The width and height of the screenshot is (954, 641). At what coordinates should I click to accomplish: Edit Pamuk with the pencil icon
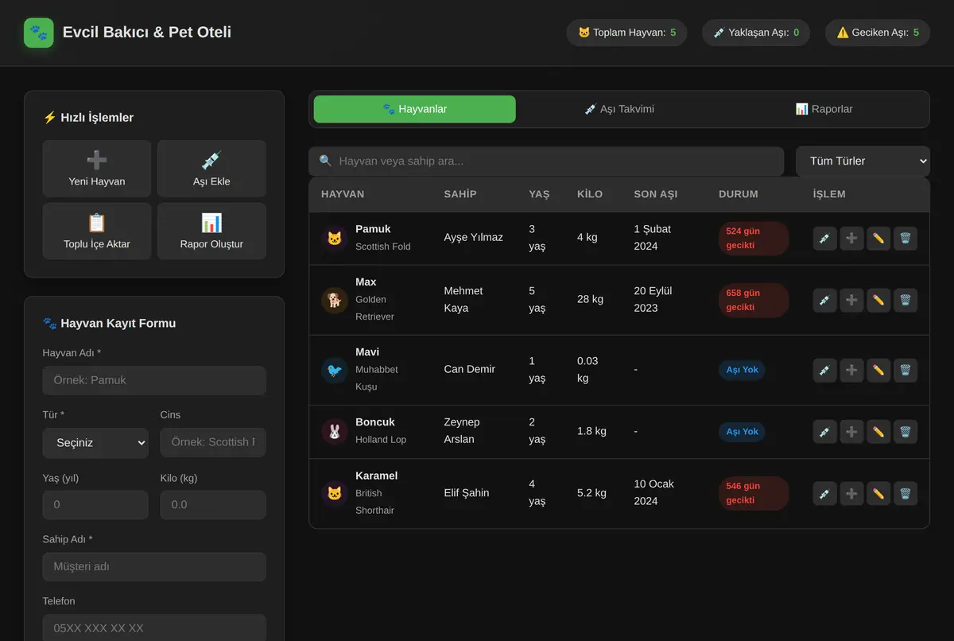pyautogui.click(x=878, y=238)
